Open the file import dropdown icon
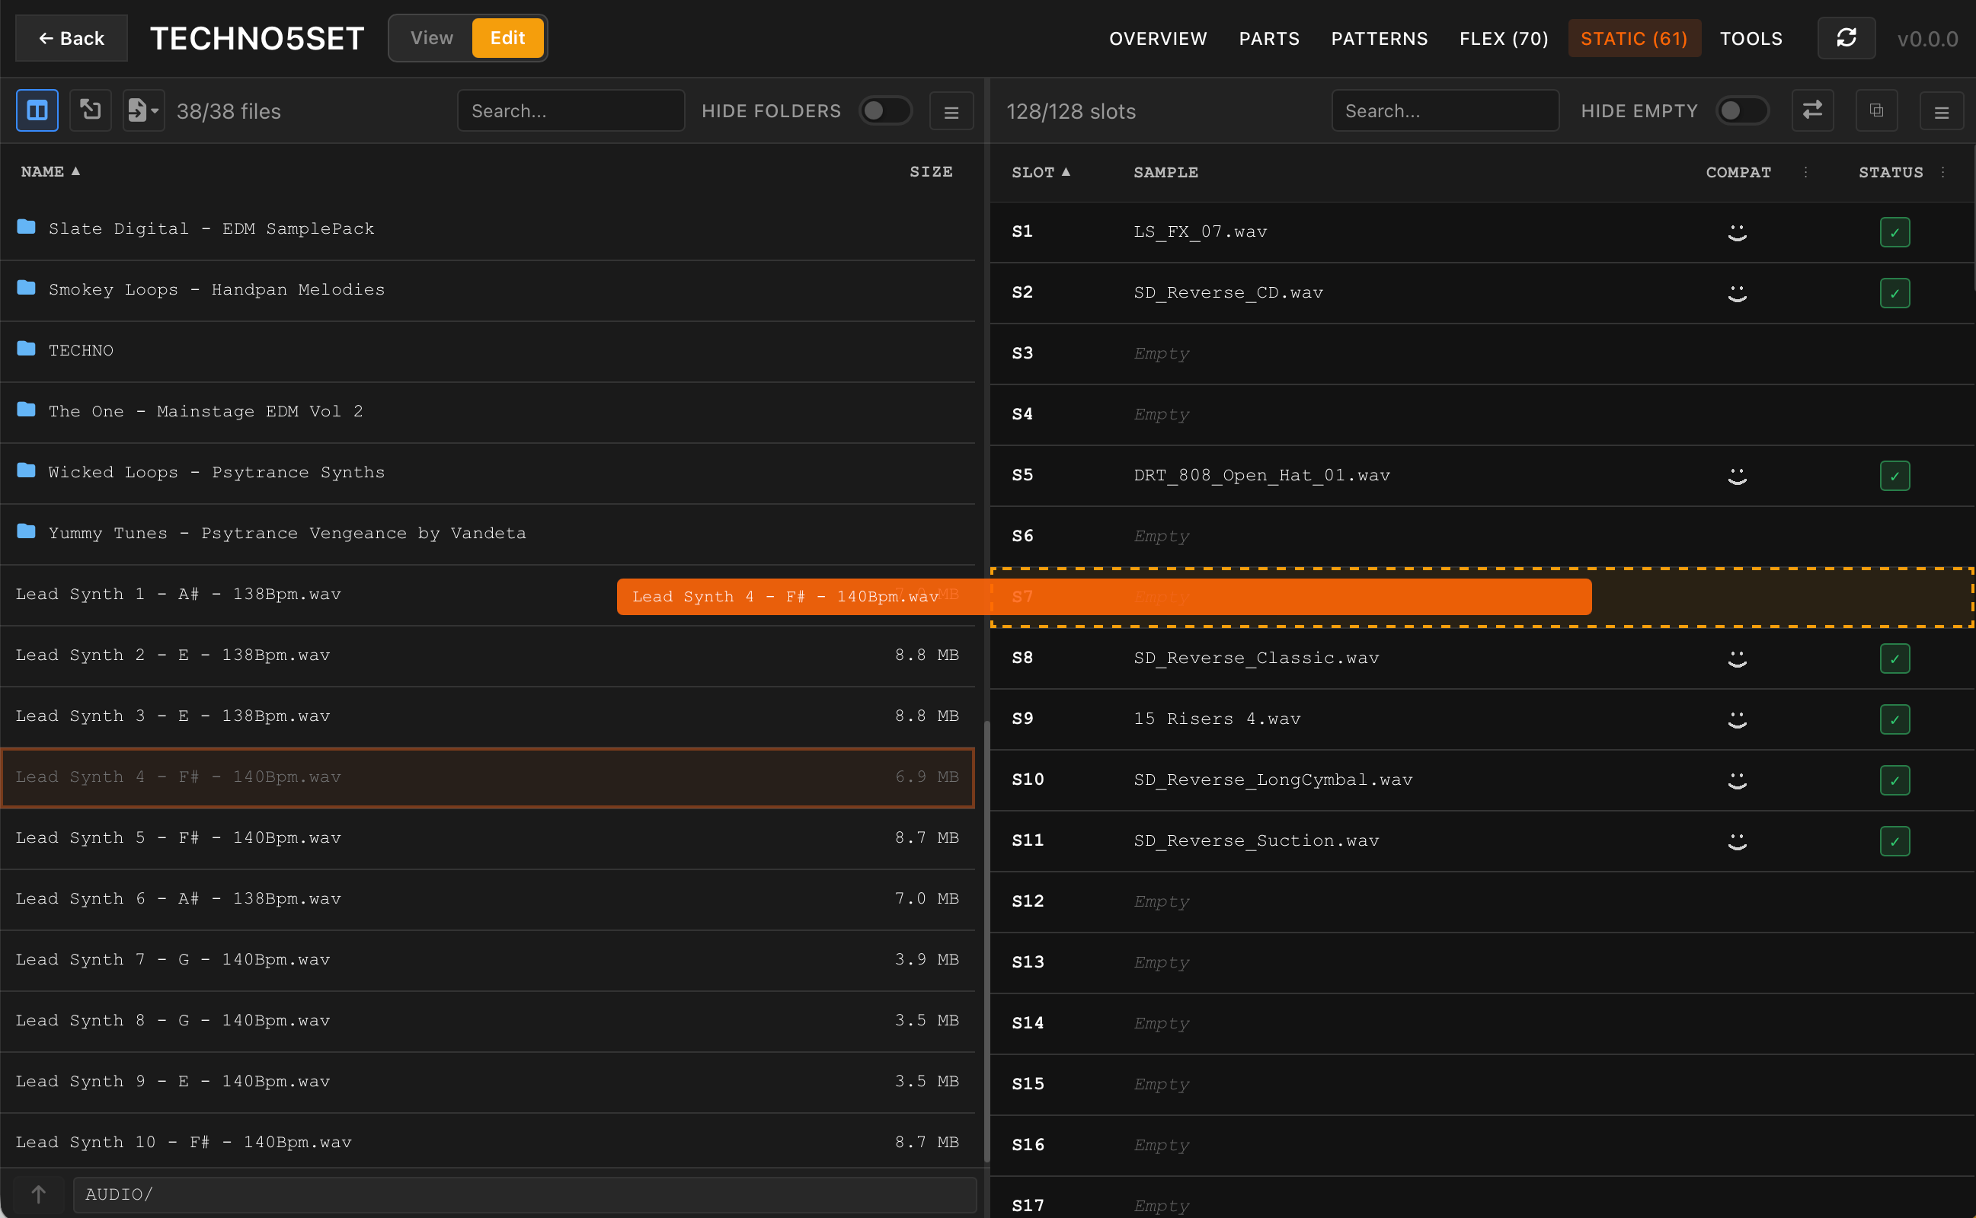The width and height of the screenshot is (1976, 1218). pyautogui.click(x=143, y=110)
